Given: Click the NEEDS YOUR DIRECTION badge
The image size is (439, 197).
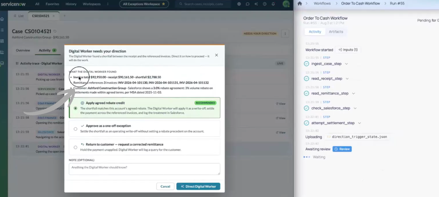Looking at the screenshot, I should tap(260, 34).
